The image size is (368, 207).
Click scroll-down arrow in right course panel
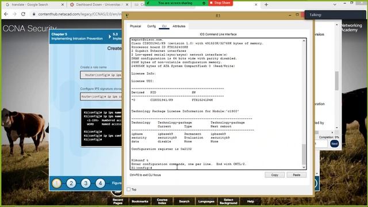coord(337,128)
